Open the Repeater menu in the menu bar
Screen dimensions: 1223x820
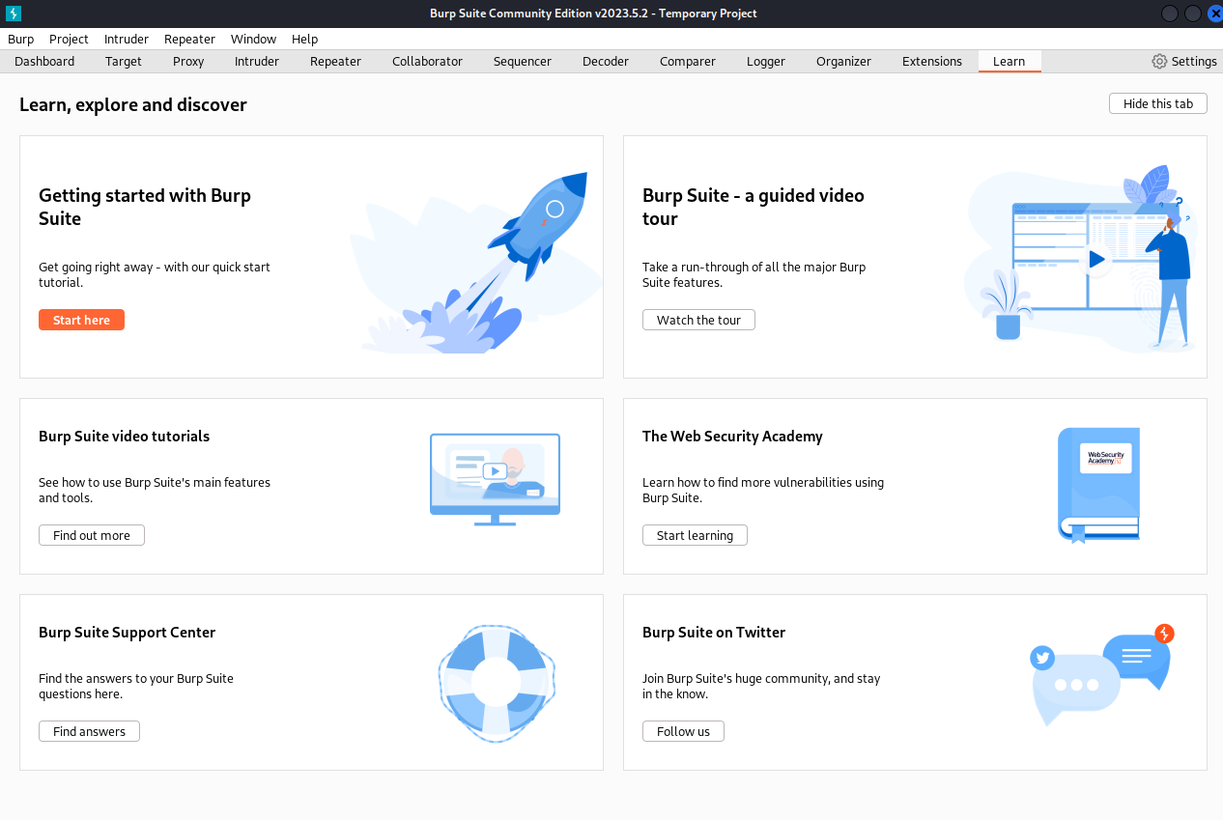pyautogui.click(x=189, y=39)
